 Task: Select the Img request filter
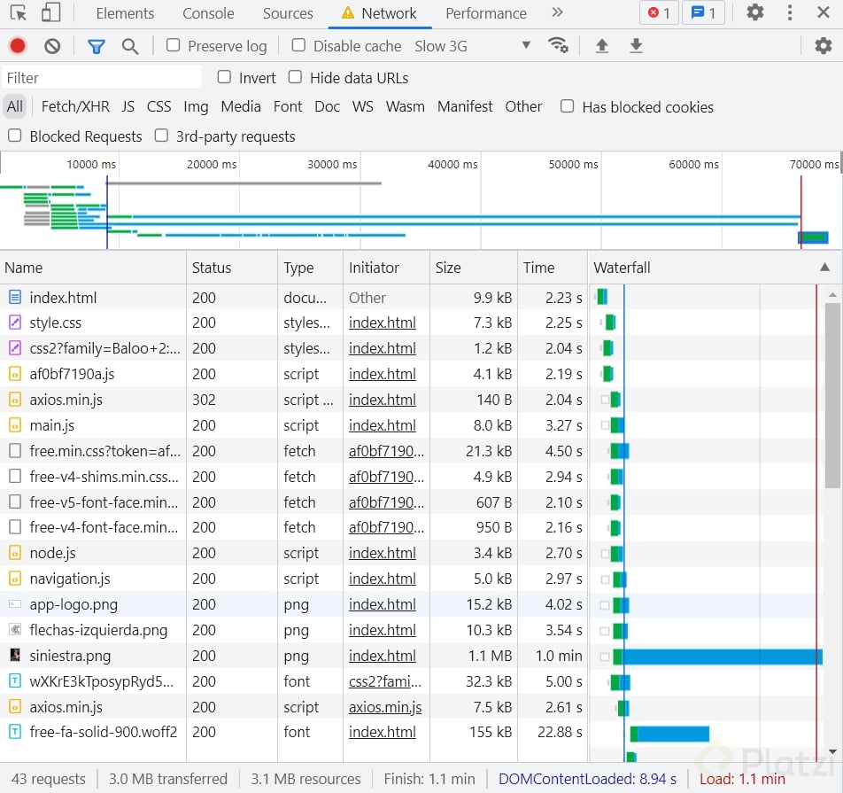[196, 106]
